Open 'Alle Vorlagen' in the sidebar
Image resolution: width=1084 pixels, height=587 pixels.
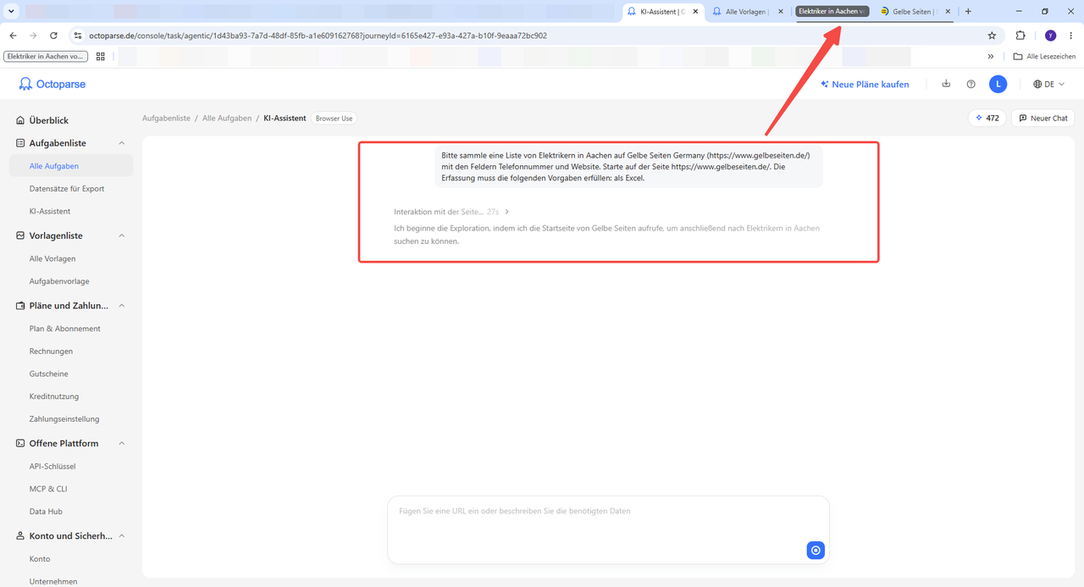coord(53,258)
